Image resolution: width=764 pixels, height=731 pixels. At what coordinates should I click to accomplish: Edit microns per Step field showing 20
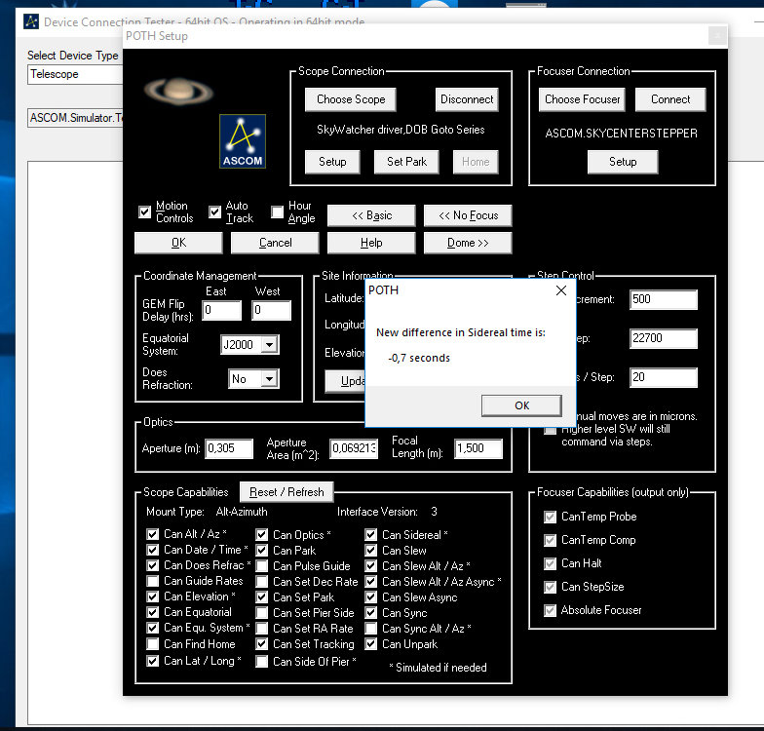click(x=663, y=377)
